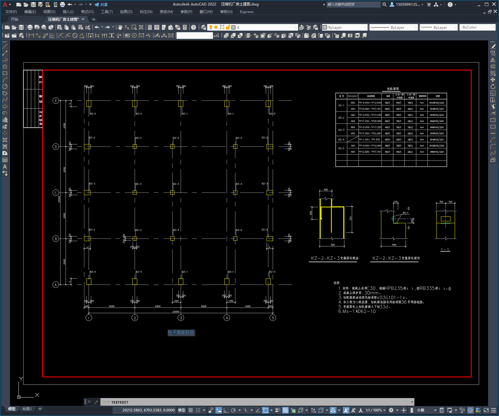
Task: Open the Layer Properties manager icon
Action: 204,27
